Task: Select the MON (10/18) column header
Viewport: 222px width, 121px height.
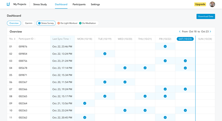Action: pyautogui.click(x=85, y=39)
